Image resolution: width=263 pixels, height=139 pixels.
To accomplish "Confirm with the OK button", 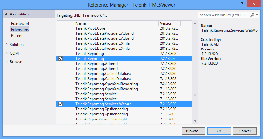I will pos(219,131).
